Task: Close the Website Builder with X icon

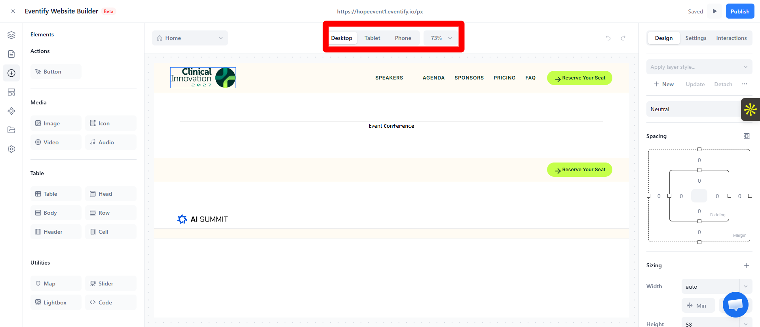Action: [13, 11]
